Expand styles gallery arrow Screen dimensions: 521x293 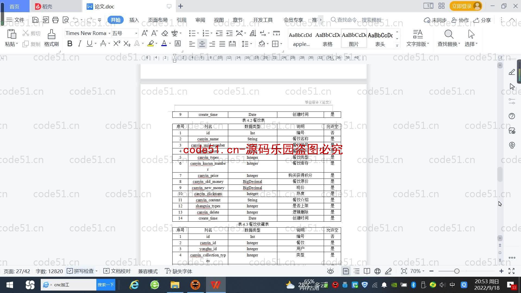[x=397, y=46]
